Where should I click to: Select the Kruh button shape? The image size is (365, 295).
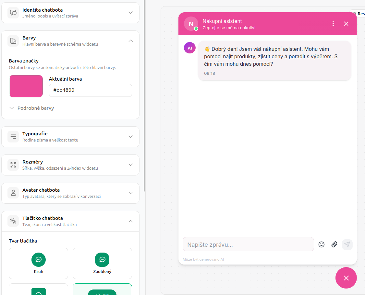coord(38,263)
